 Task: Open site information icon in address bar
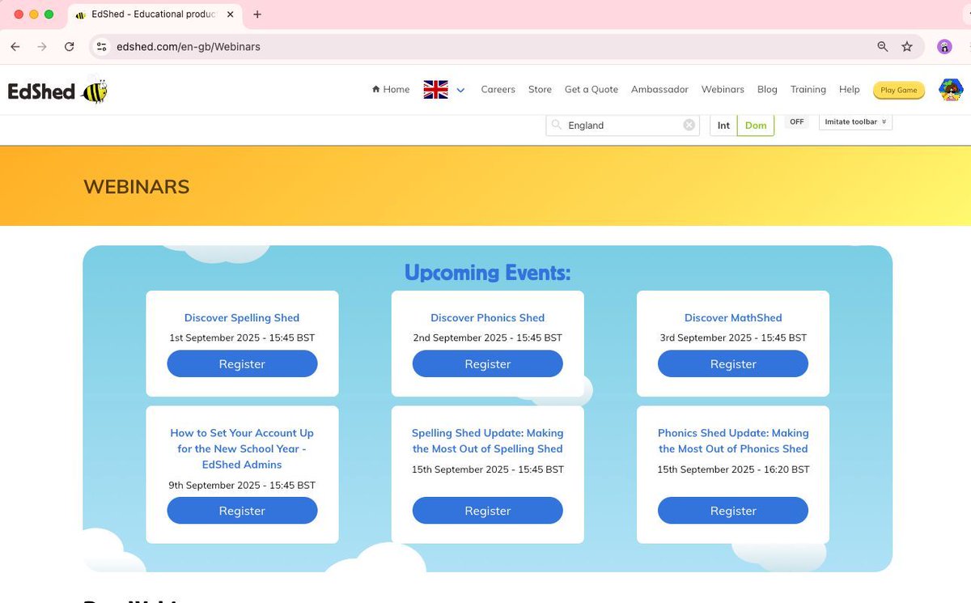[101, 47]
